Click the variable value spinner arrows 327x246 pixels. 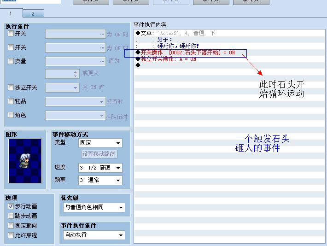tap(76, 74)
